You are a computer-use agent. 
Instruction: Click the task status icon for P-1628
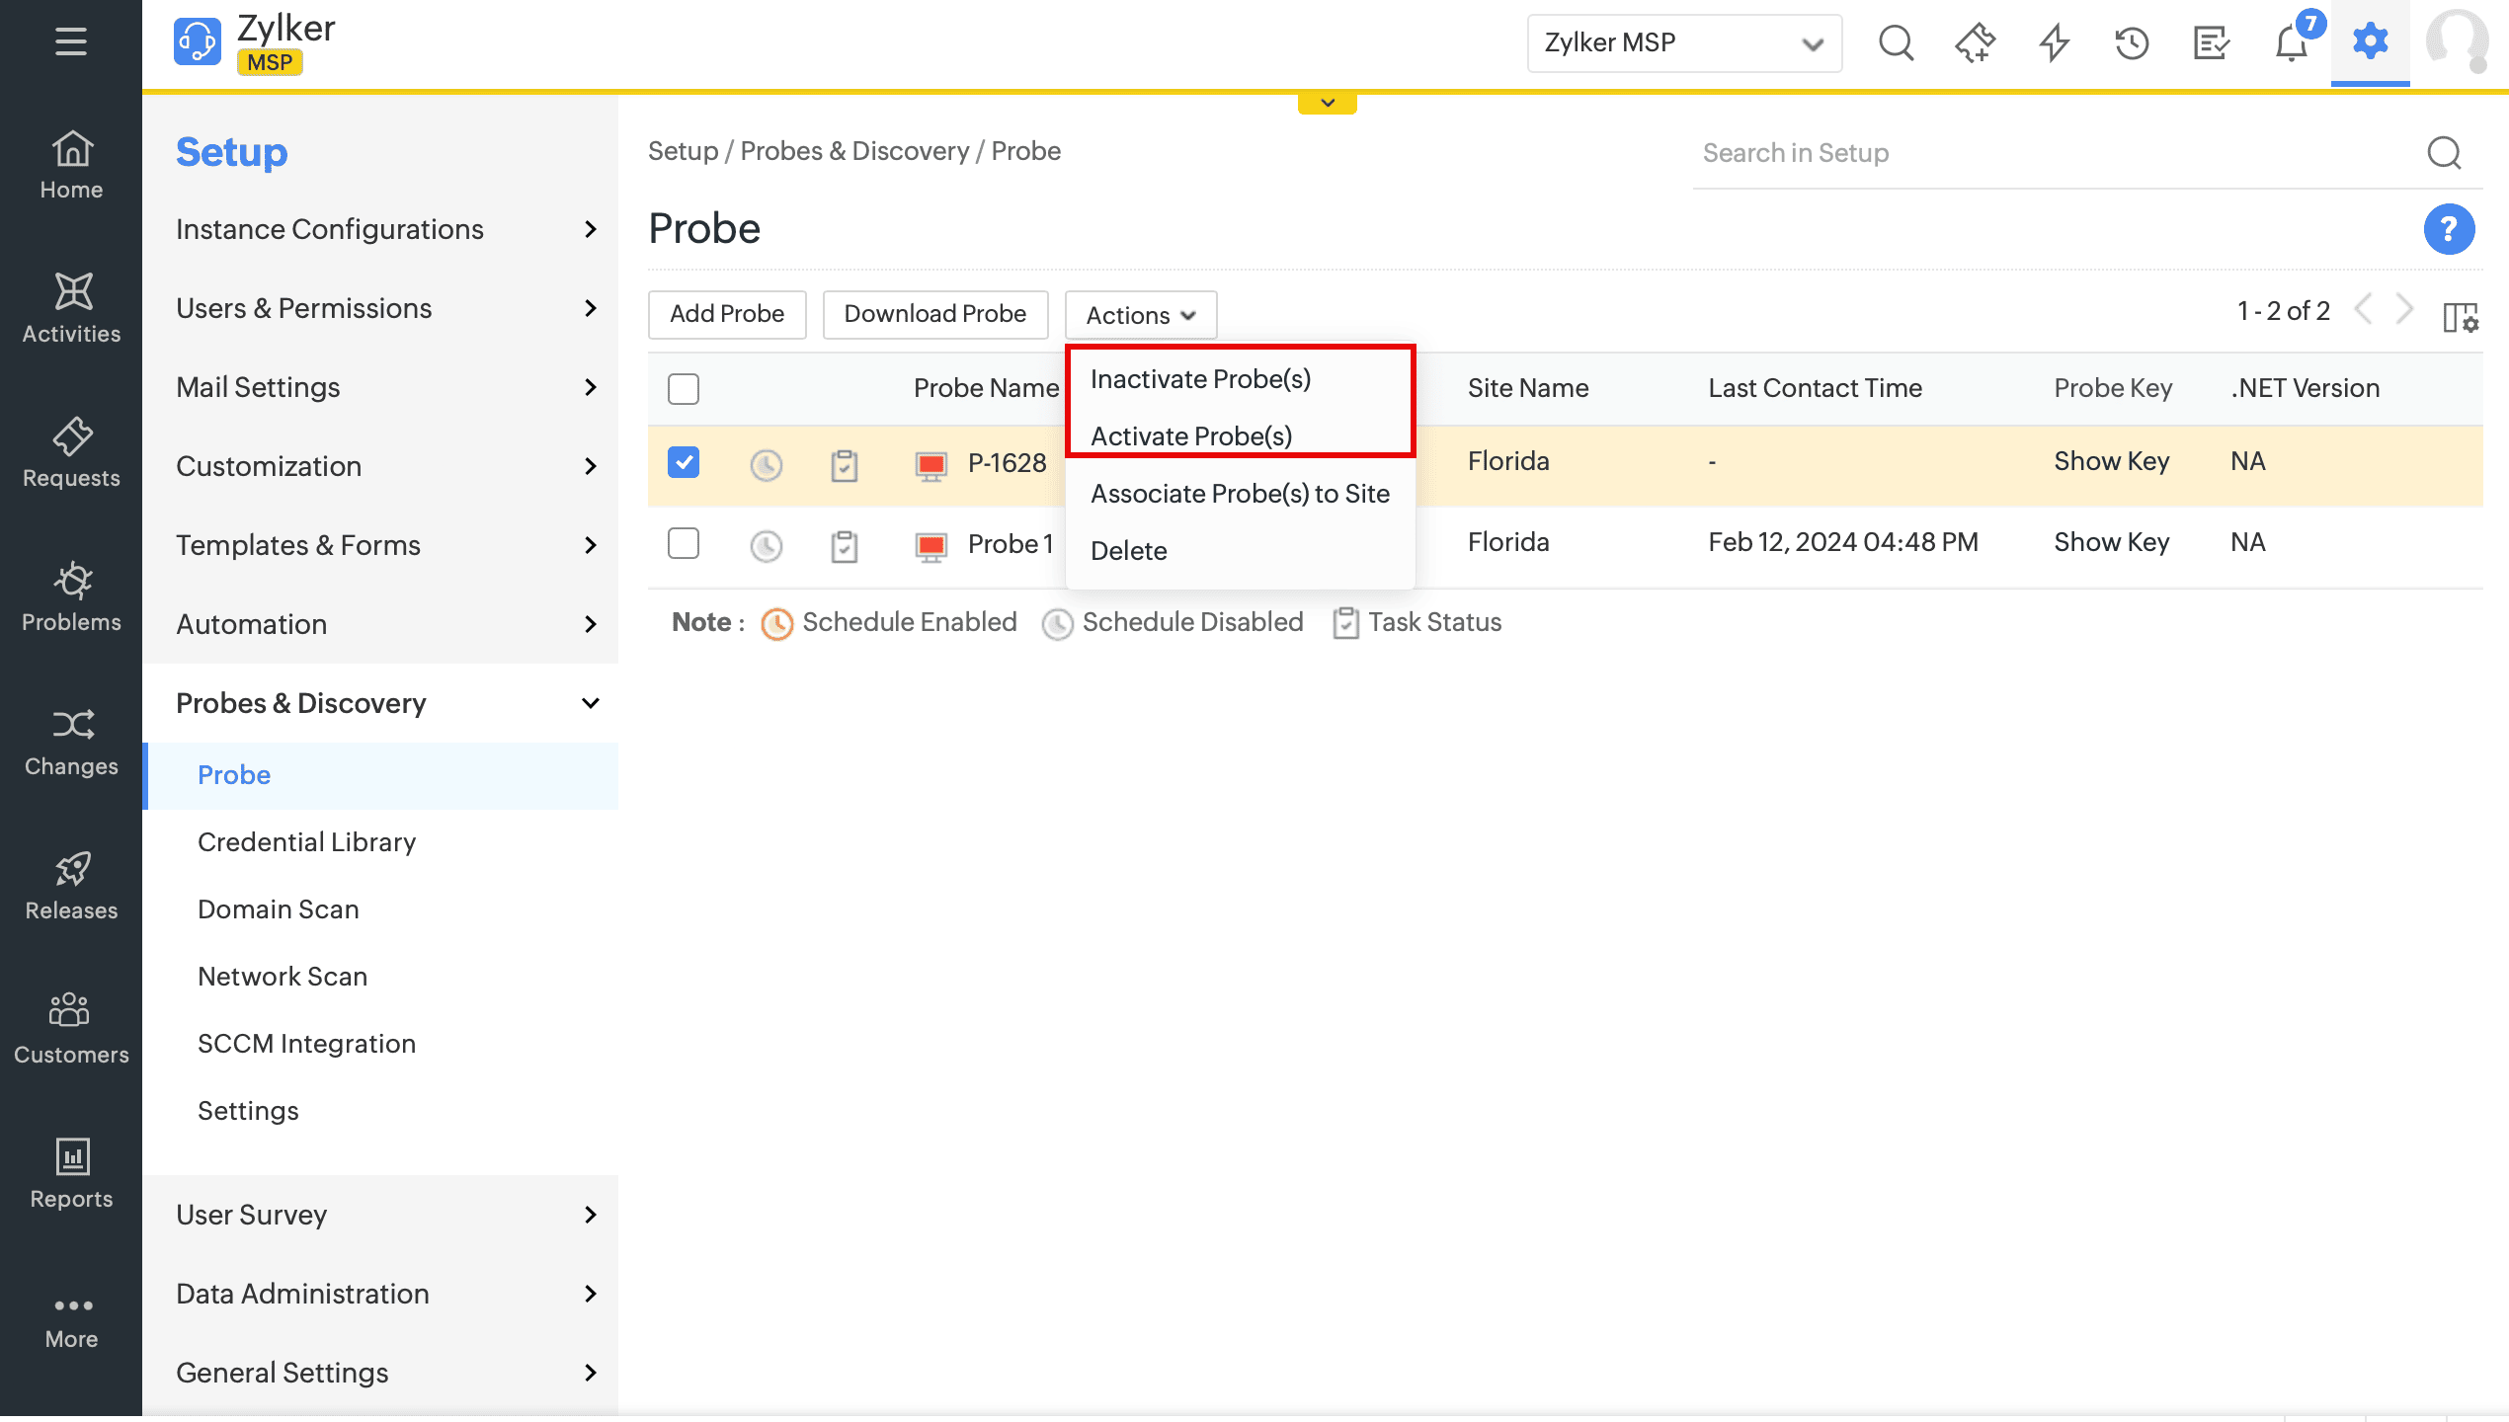[844, 465]
